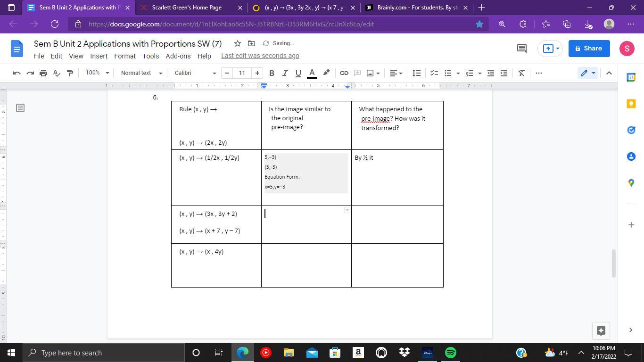This screenshot has width=644, height=362.
Task: Open the table cell options arrow
Action: tap(347, 210)
